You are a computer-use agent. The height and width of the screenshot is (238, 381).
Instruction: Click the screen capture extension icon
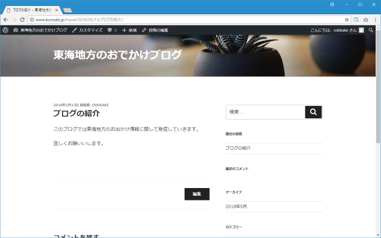pyautogui.click(x=356, y=20)
